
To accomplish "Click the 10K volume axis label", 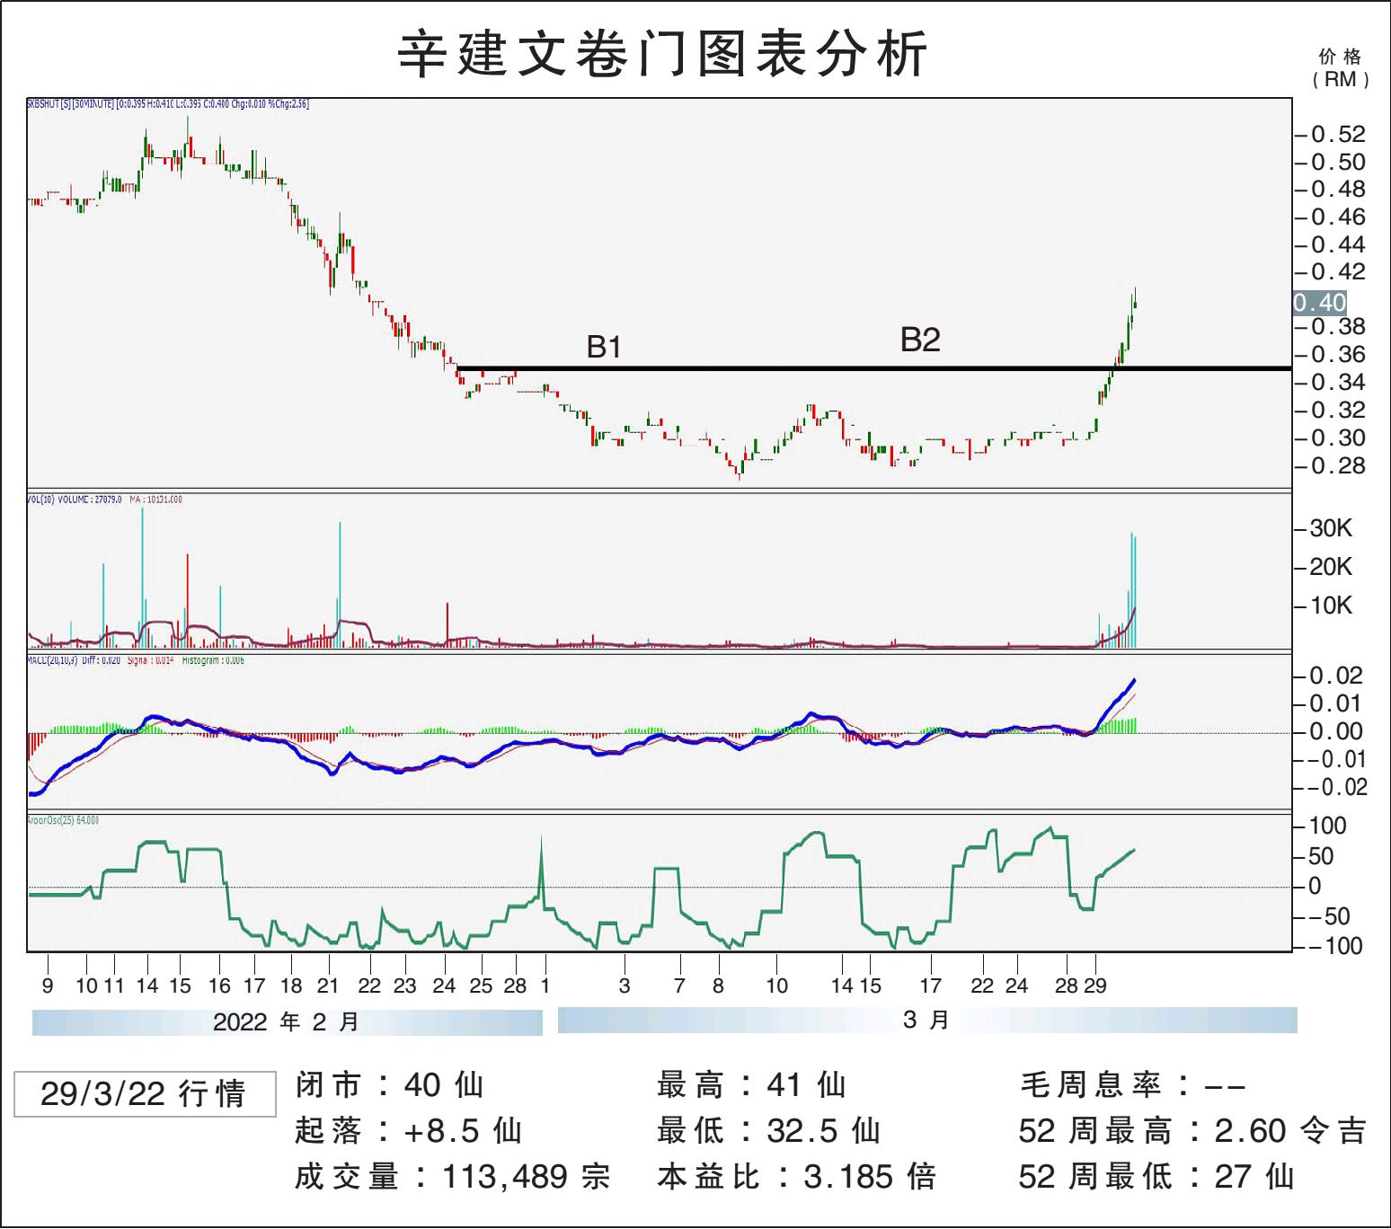I will click(x=1331, y=606).
